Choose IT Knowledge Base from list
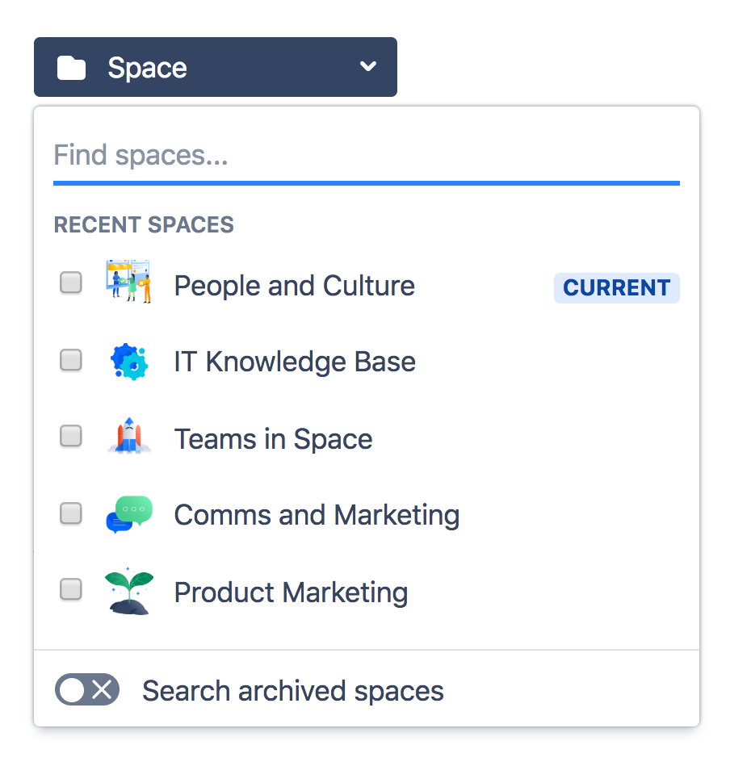Image resolution: width=730 pixels, height=762 pixels. [x=295, y=362]
